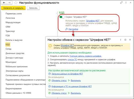Viewport: 134px width, 99px height.
Task: Click refresh icon under Загрузка данных
Action: pos(49,81)
